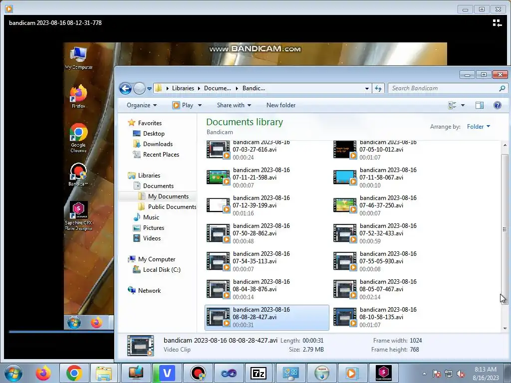Viewport: 511px width, 383px height.
Task: Select video thumbnail 07-46-37-250.avi
Action: click(x=345, y=205)
